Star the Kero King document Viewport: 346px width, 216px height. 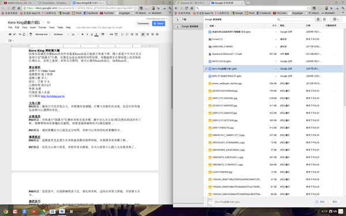43,22
